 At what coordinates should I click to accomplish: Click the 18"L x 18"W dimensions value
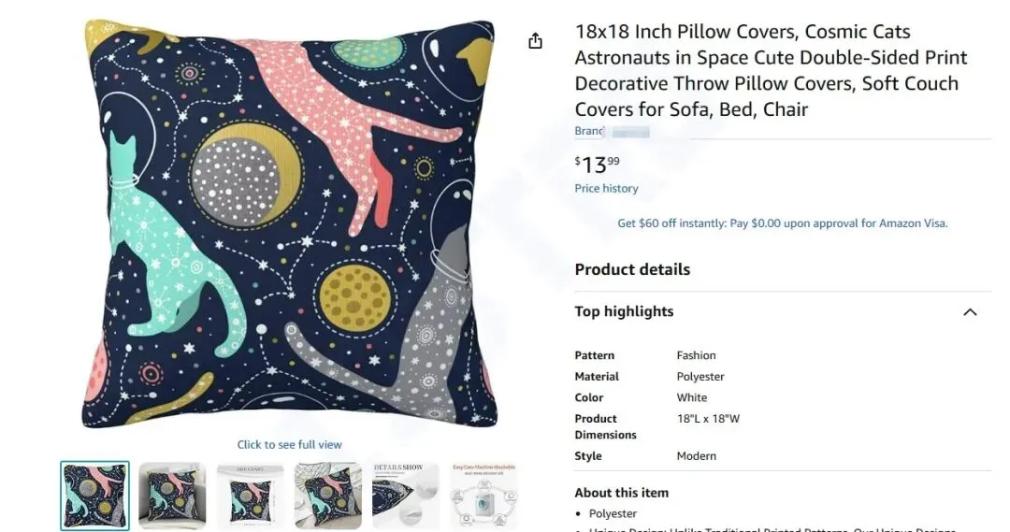[708, 419]
